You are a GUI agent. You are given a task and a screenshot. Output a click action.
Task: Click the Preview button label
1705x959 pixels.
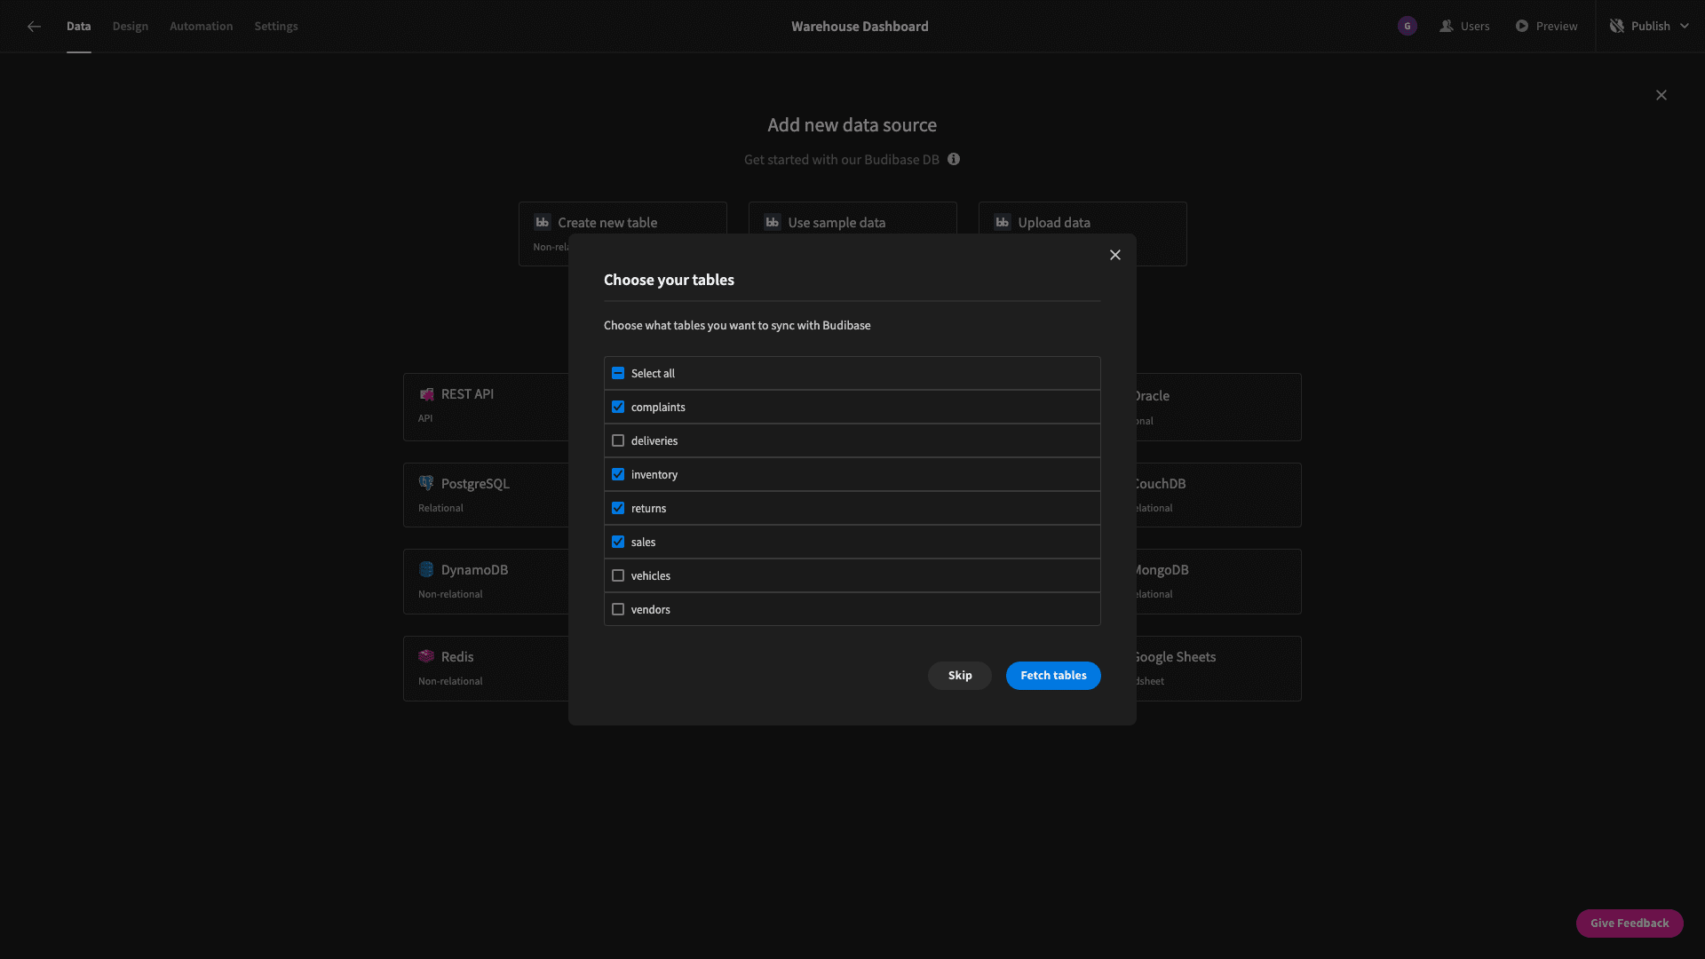[x=1557, y=27]
